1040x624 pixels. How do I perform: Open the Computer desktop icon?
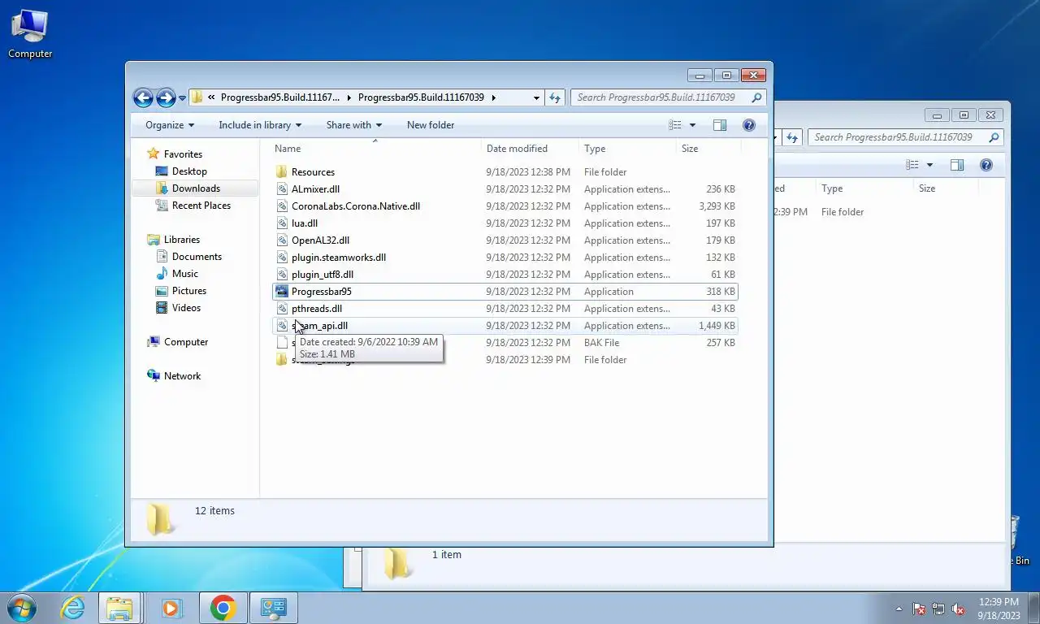pyautogui.click(x=30, y=34)
